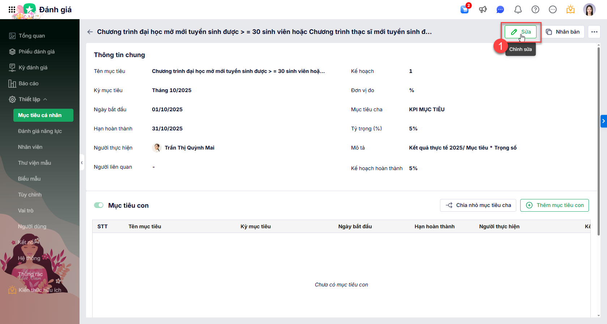607x324 pixels.
Task: Click the Nhân bản duplicate button
Action: coord(563,32)
